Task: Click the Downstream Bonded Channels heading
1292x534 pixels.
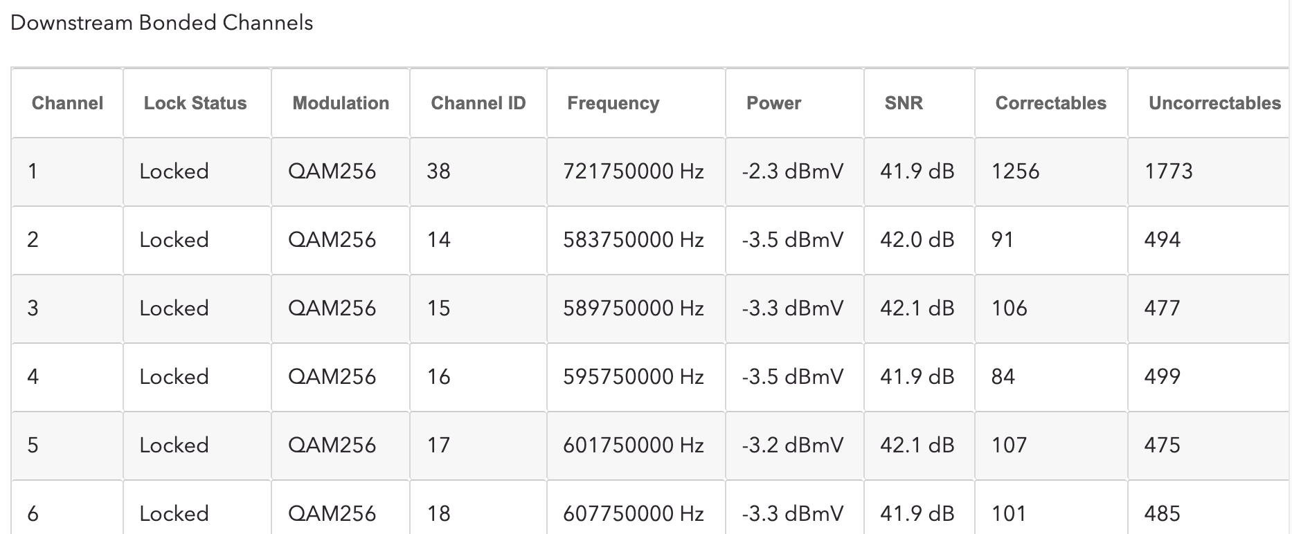Action: coord(161,23)
